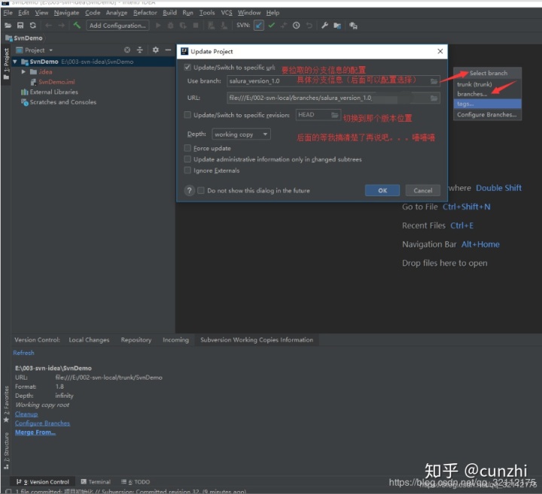Select Configure Branches... in branch popup

(x=487, y=114)
